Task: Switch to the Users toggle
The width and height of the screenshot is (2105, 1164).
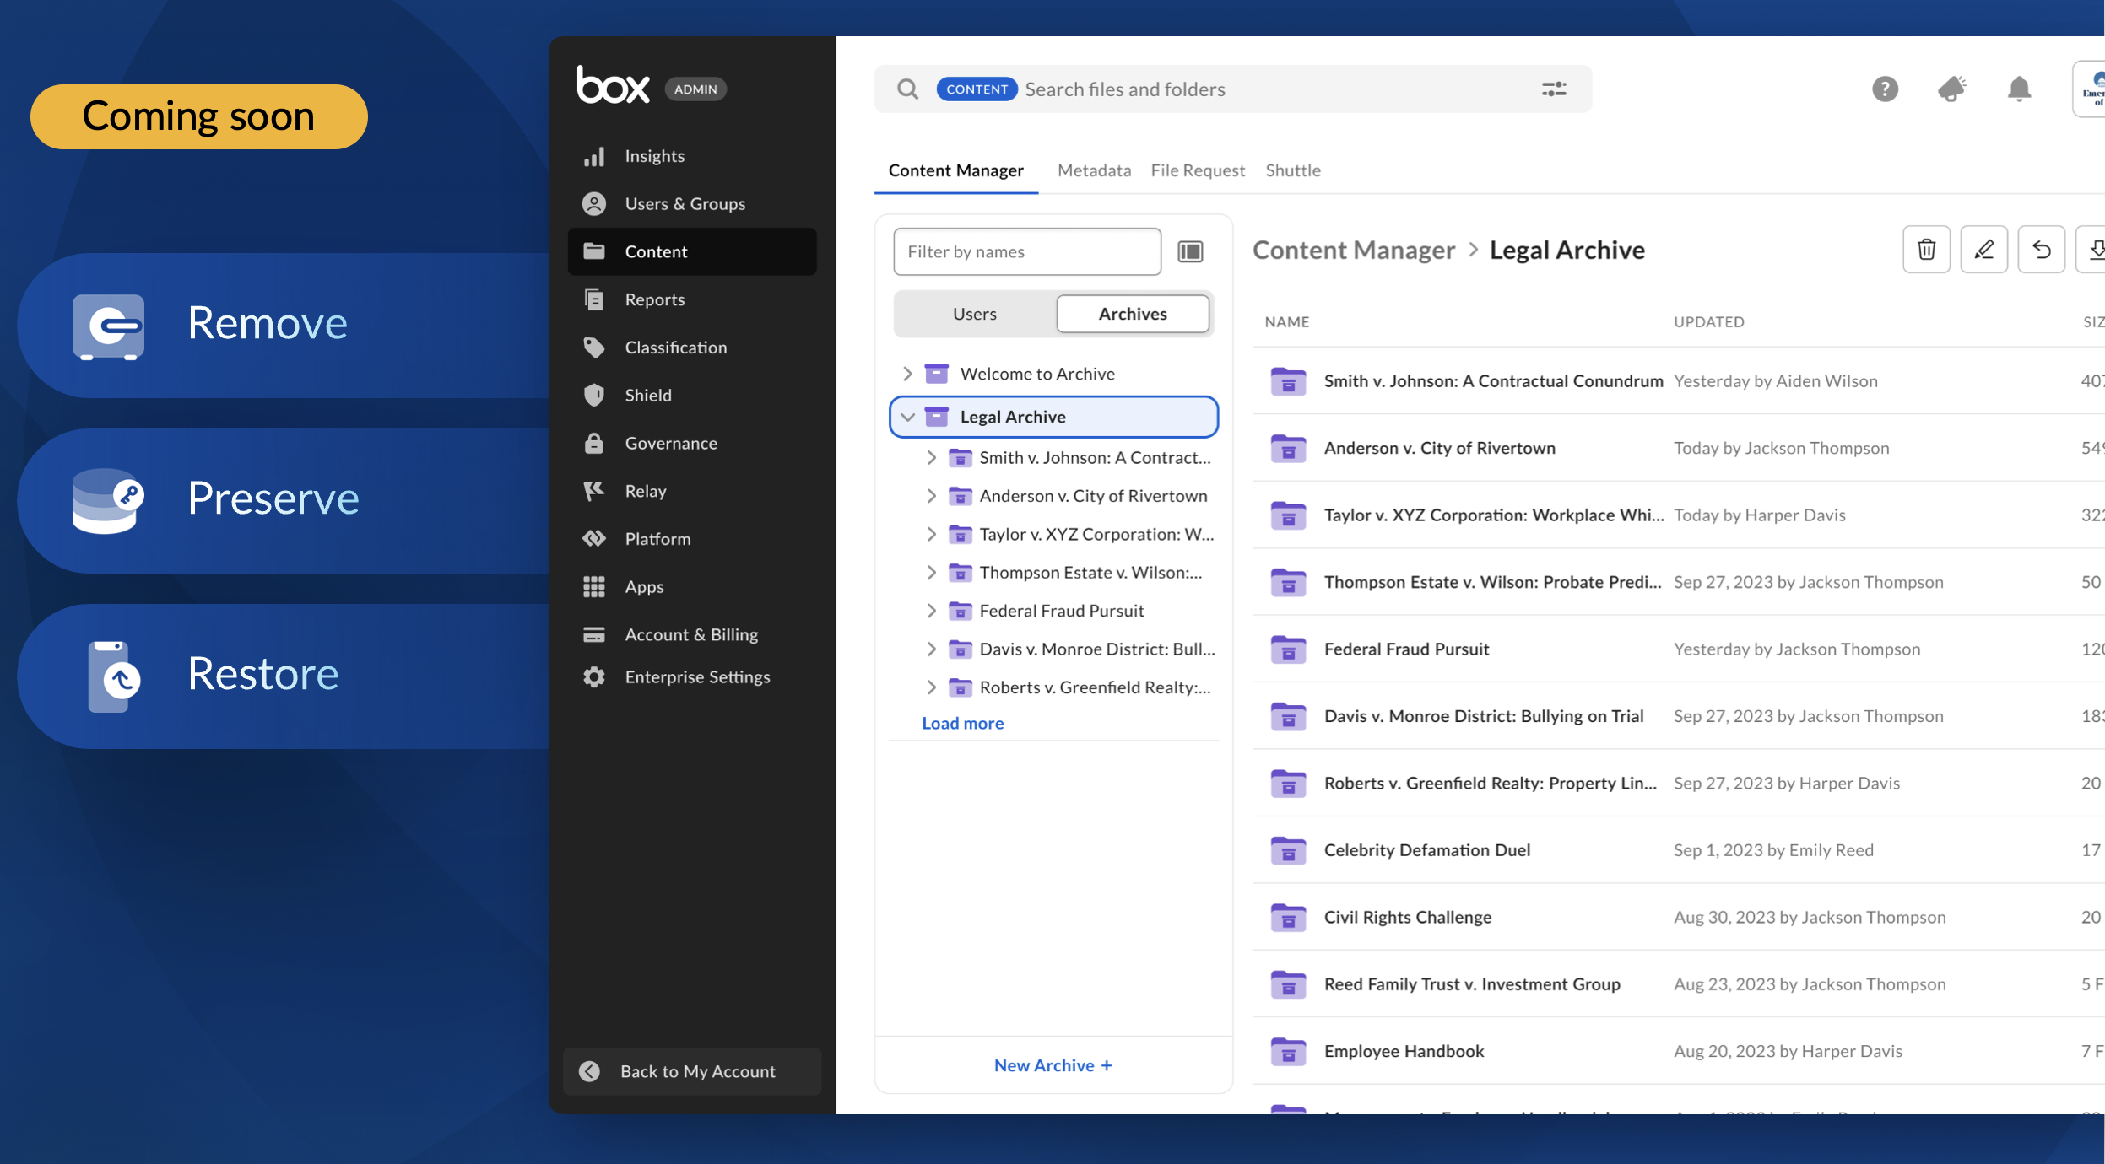Action: [974, 314]
